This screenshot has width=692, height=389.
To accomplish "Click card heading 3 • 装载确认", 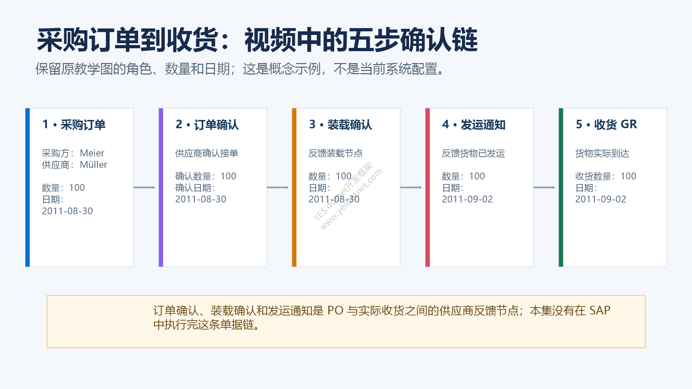I will click(341, 125).
